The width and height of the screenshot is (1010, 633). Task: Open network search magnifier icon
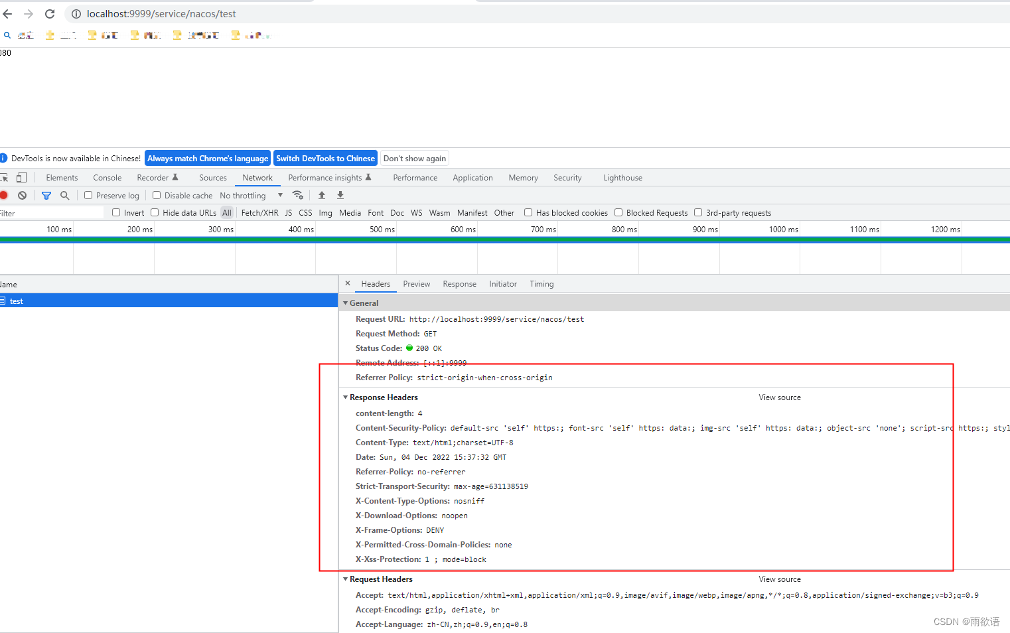pyautogui.click(x=64, y=195)
